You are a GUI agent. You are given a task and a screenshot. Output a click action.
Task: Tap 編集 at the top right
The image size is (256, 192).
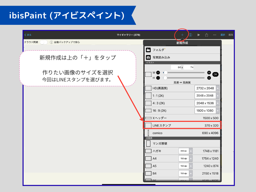230,35
